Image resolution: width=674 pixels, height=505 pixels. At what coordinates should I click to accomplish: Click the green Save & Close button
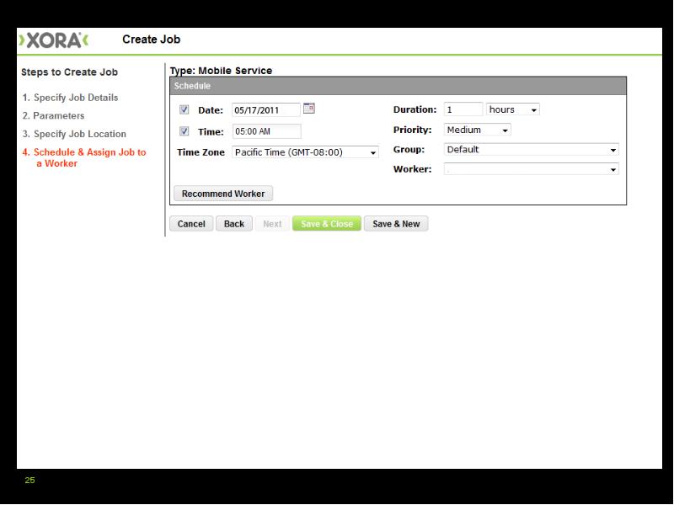(327, 224)
